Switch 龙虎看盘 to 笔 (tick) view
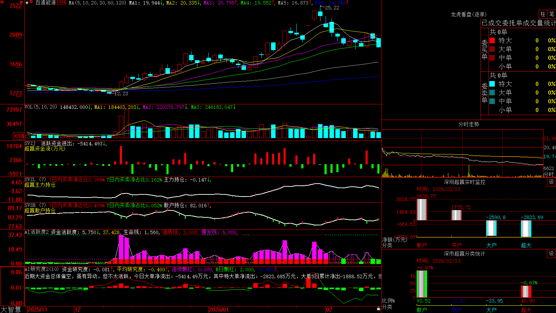 pos(552,14)
